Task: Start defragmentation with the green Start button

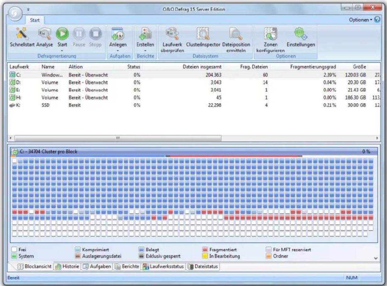Action: click(x=62, y=34)
